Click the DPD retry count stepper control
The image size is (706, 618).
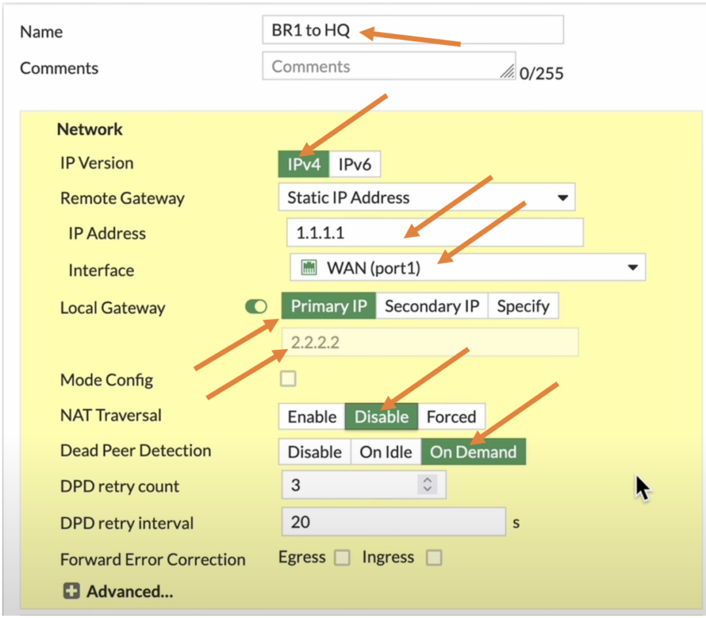point(429,485)
